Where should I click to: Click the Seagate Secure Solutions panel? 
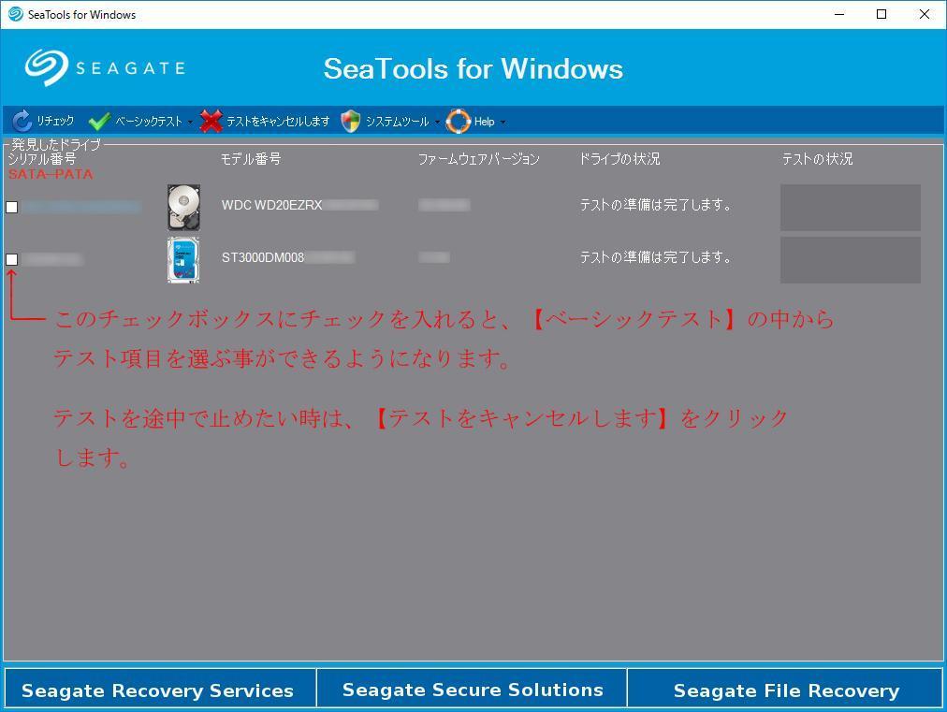[473, 688]
